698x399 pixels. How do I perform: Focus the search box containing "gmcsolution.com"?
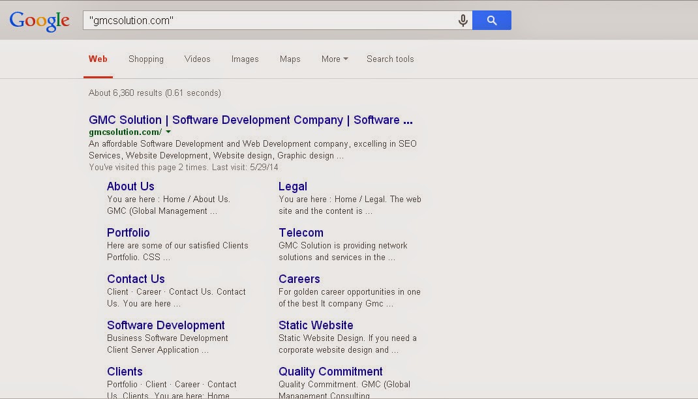(277, 20)
